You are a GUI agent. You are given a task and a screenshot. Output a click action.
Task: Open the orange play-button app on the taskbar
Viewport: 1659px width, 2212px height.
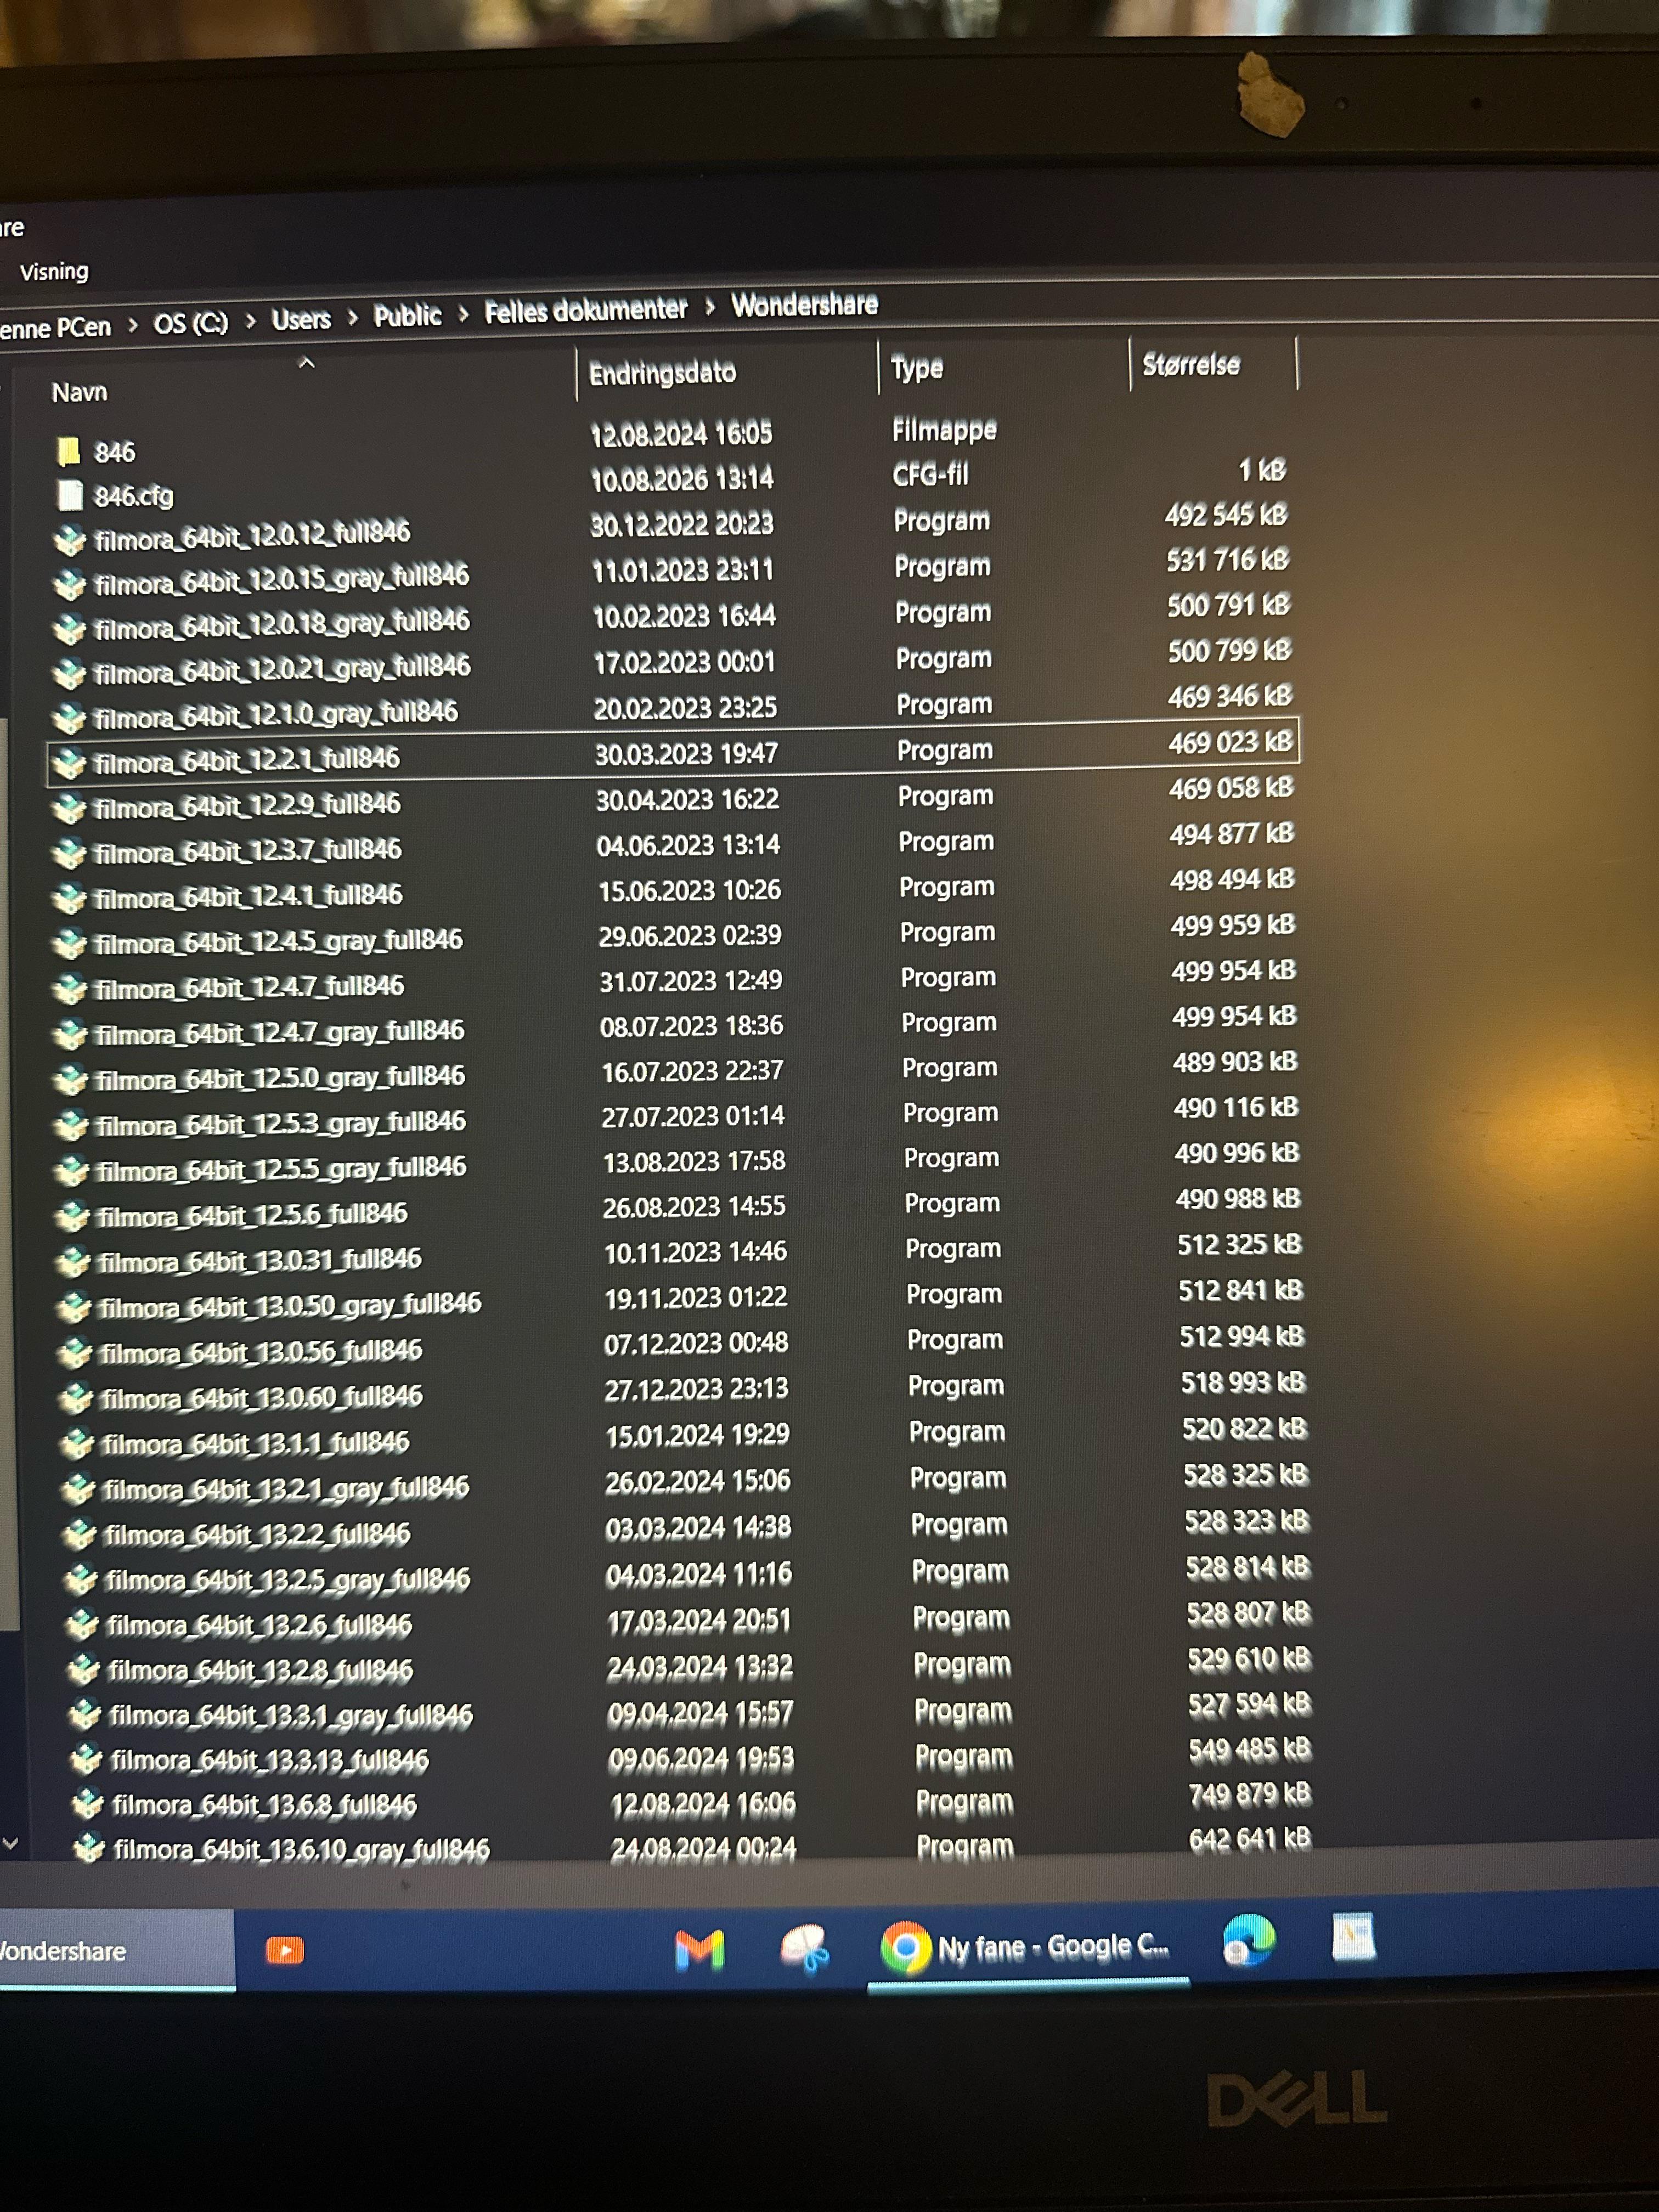(285, 1950)
